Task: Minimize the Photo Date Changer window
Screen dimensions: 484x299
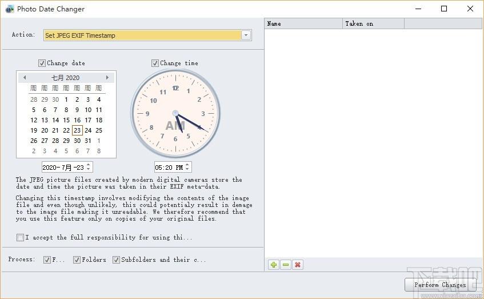Action: [418, 9]
